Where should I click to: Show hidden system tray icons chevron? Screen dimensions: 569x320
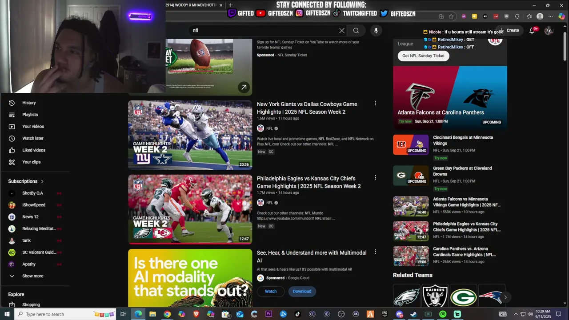(516, 314)
